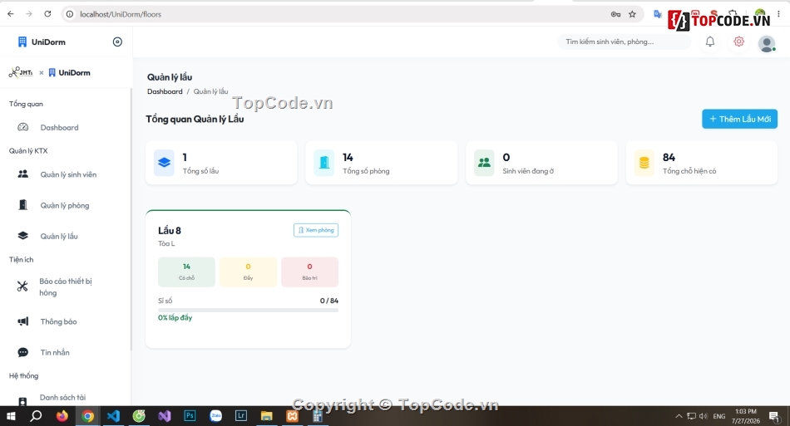Click the sidebar vertical scrollbar
Screen dimensions: 790x426
pos(131,218)
